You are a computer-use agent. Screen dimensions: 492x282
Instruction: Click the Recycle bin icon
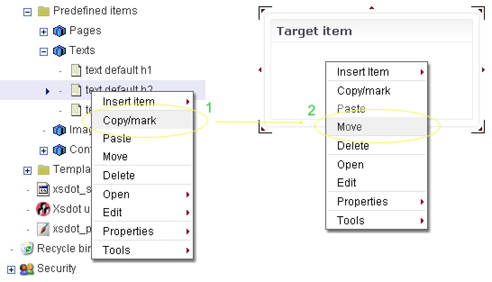[27, 248]
